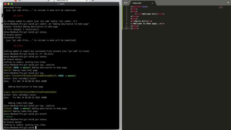Close the Git browser tab
Image resolution: width=231 pixels, height=130 pixels.
click(x=48, y=1)
